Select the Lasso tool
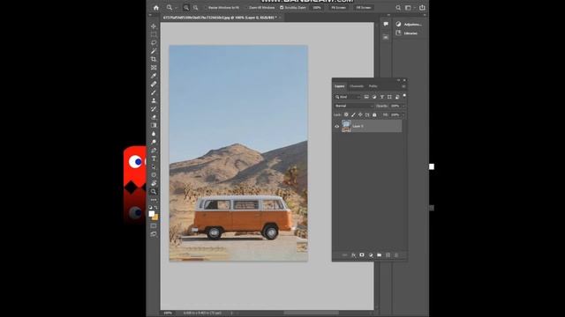Screen dimensions: 565x317 point(154,43)
